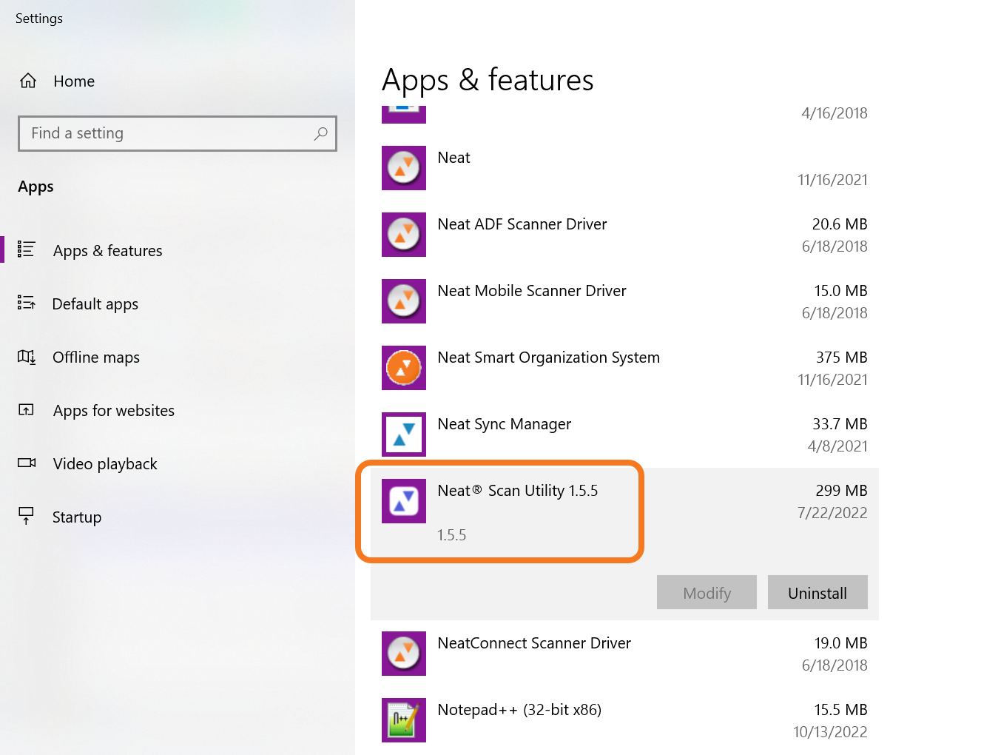Go to Apps for websites

coord(113,411)
